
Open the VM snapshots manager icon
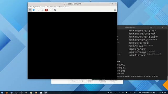(55, 10)
